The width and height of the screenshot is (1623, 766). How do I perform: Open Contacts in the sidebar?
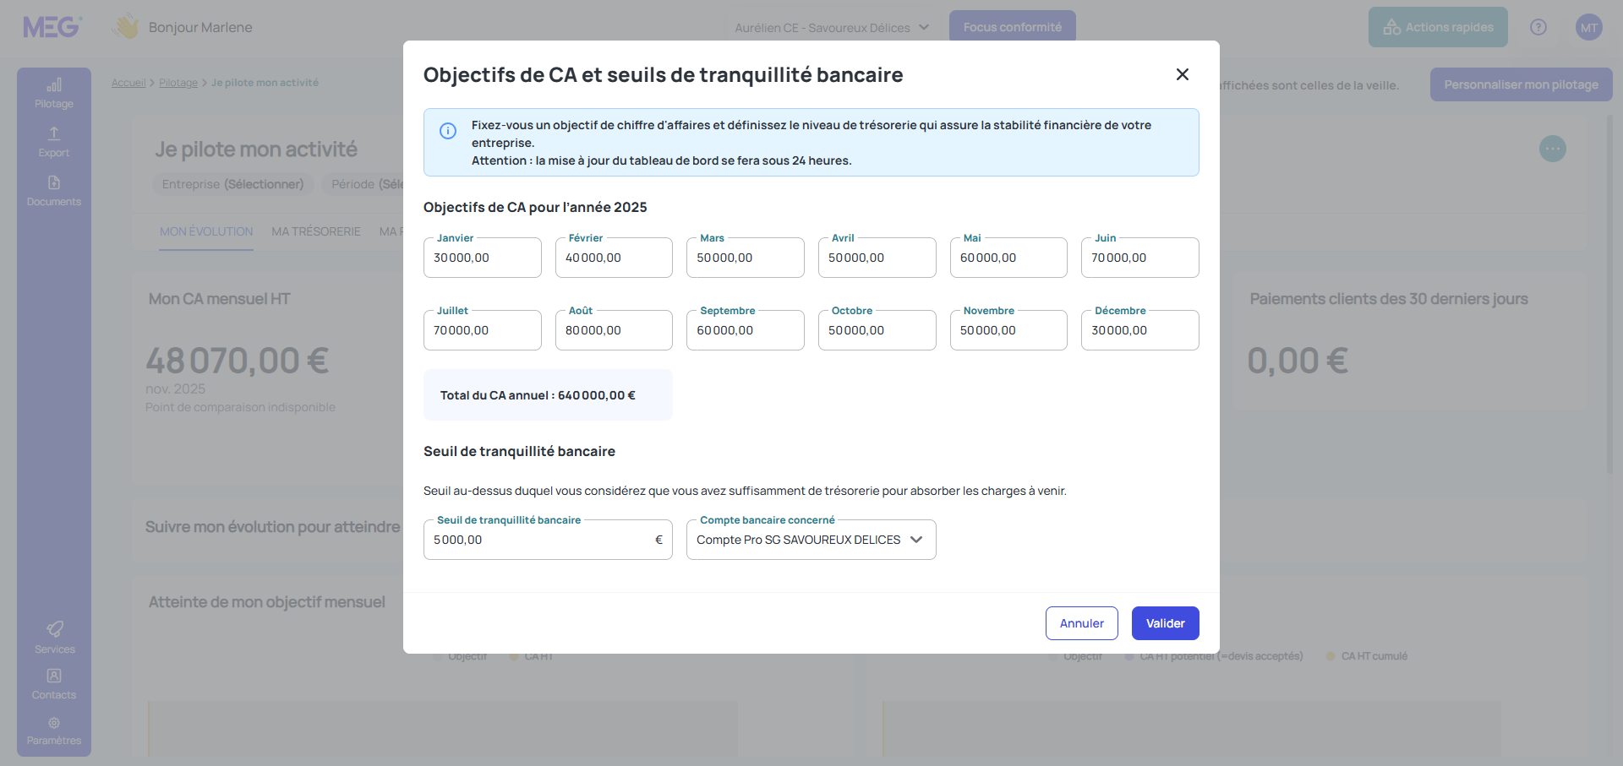point(54,684)
